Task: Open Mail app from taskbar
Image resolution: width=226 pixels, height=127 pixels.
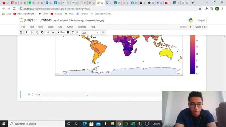Action: point(99,124)
